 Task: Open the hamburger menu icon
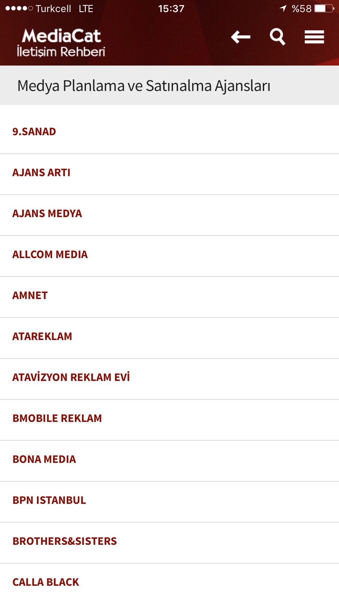point(314,37)
